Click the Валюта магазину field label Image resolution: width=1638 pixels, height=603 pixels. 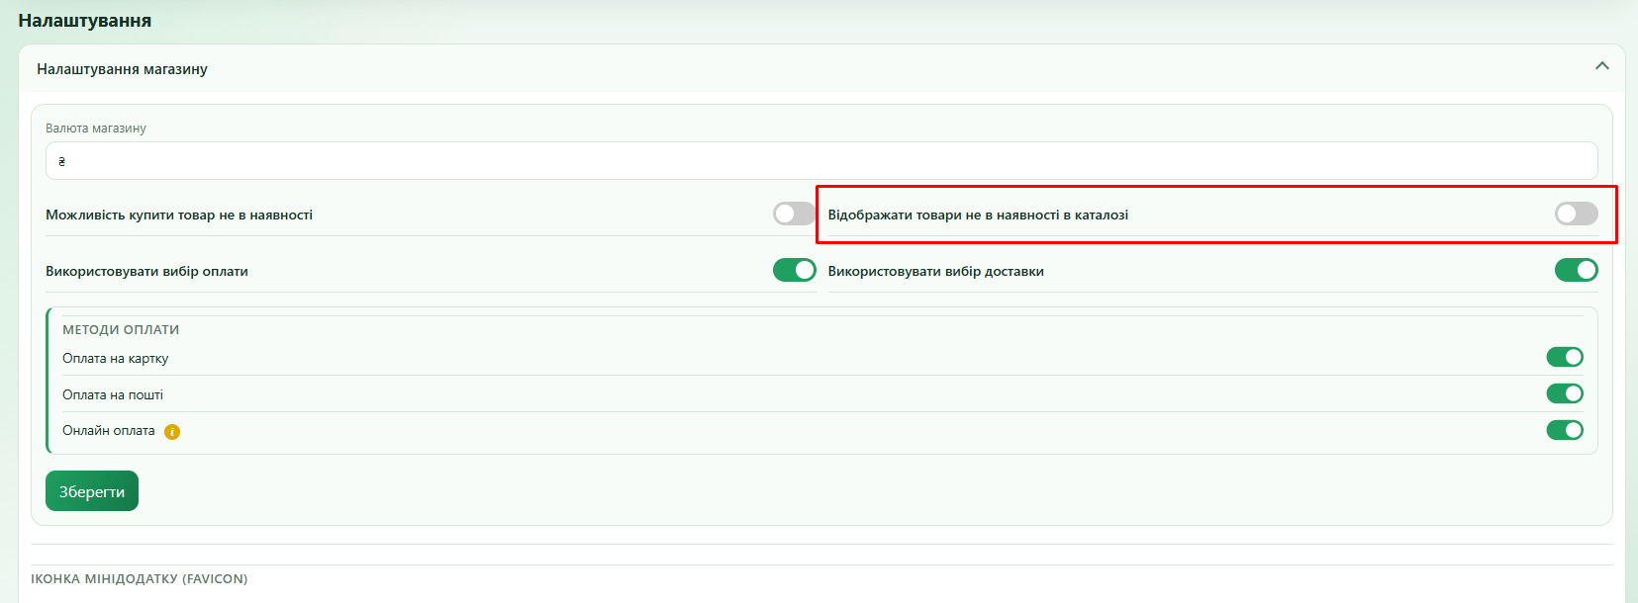pyautogui.click(x=96, y=129)
